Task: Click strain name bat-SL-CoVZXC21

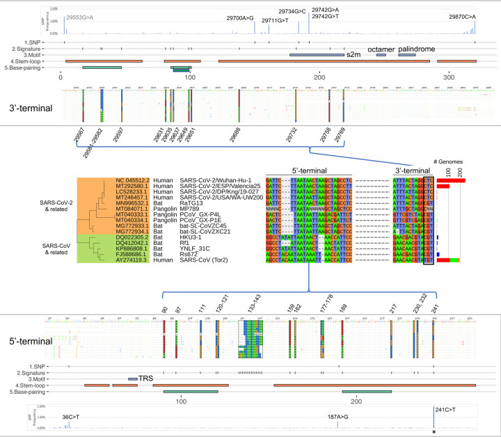Action: [x=205, y=232]
